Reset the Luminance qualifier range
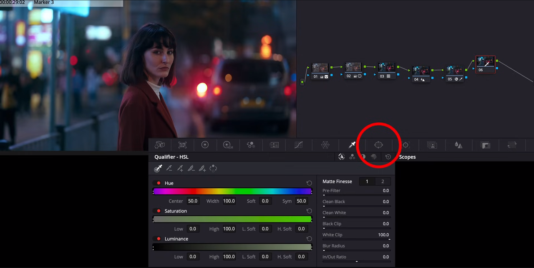534x268 pixels. coord(309,239)
